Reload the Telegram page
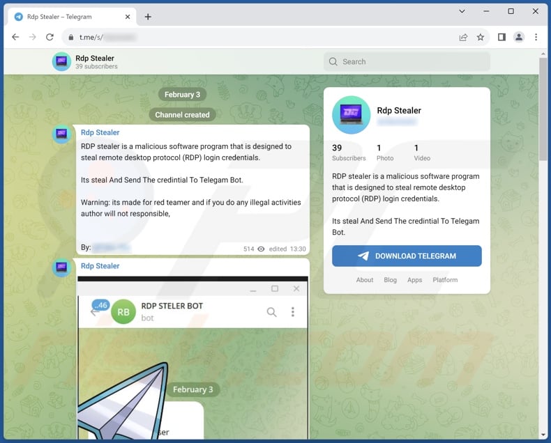This screenshot has height=443, width=551. [x=50, y=37]
